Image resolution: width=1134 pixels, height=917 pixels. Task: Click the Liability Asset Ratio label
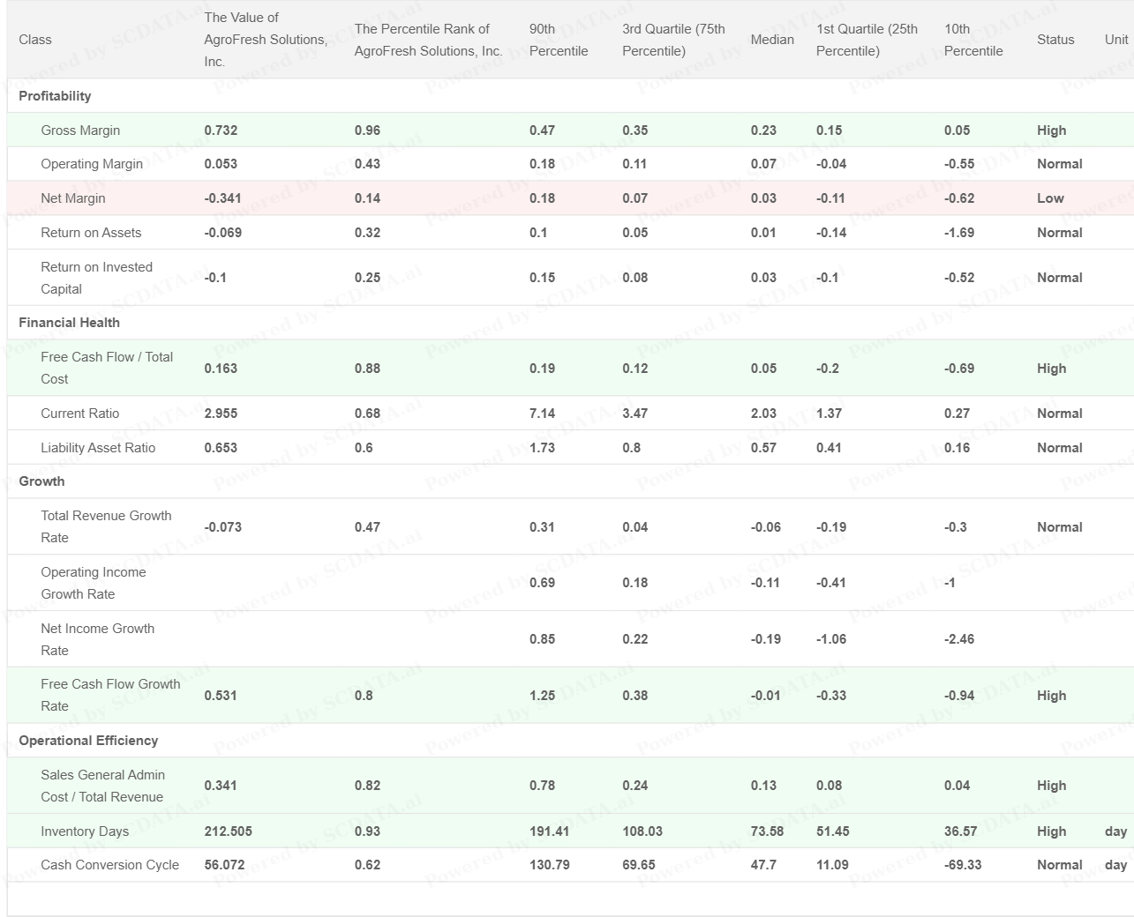click(98, 448)
